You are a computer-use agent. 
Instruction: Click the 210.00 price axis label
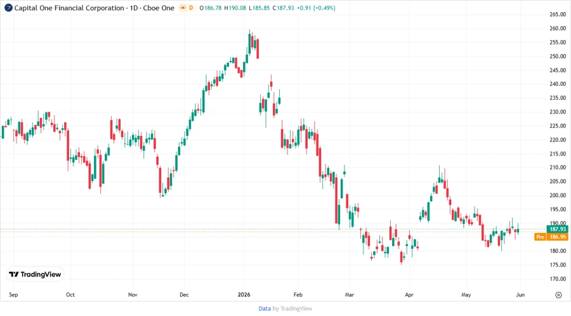pyautogui.click(x=558, y=168)
